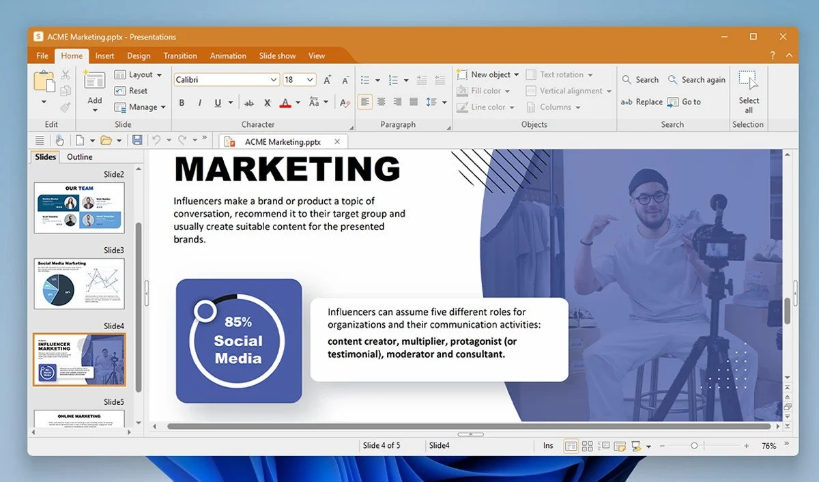Close the ACME Marketing.pptx document tab
The image size is (819, 482).
(x=336, y=142)
